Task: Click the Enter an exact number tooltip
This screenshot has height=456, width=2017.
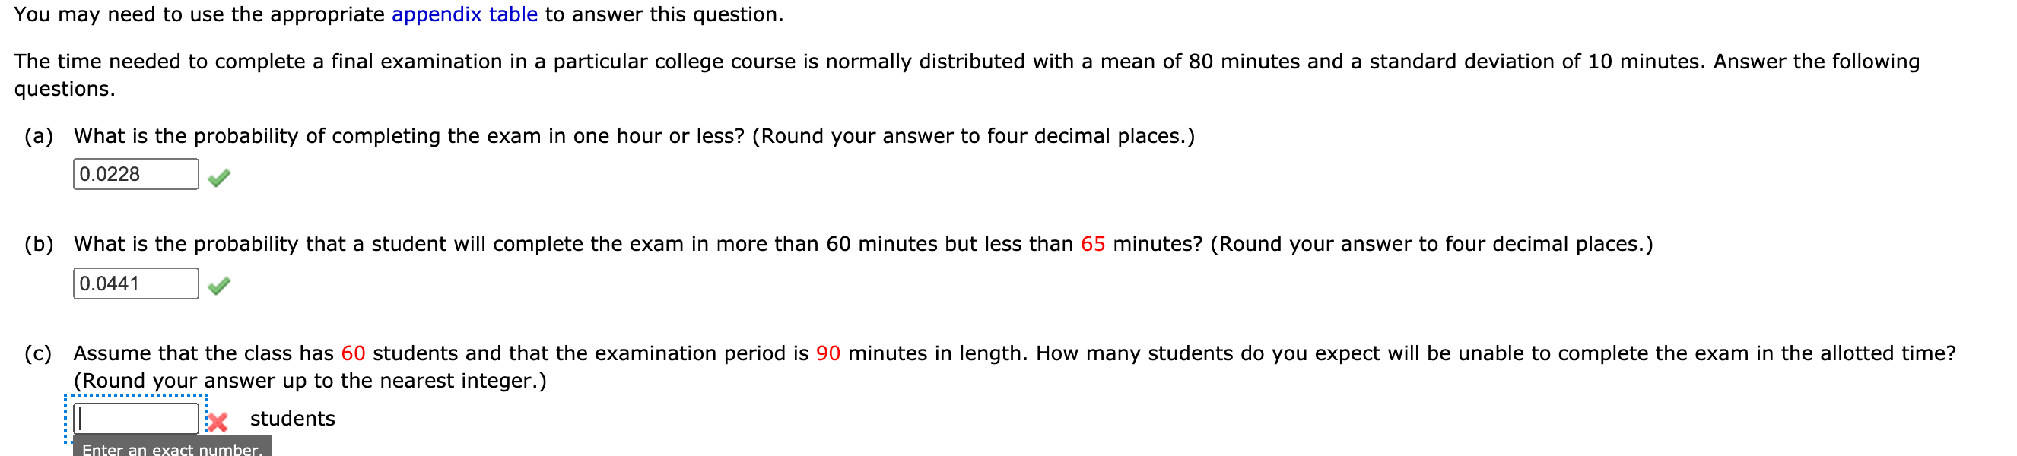Action: 171,449
